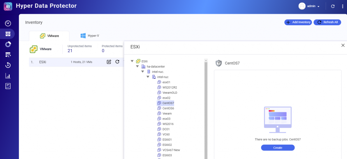Open the Dashboard gauge icon in sidebar

coord(8,23)
